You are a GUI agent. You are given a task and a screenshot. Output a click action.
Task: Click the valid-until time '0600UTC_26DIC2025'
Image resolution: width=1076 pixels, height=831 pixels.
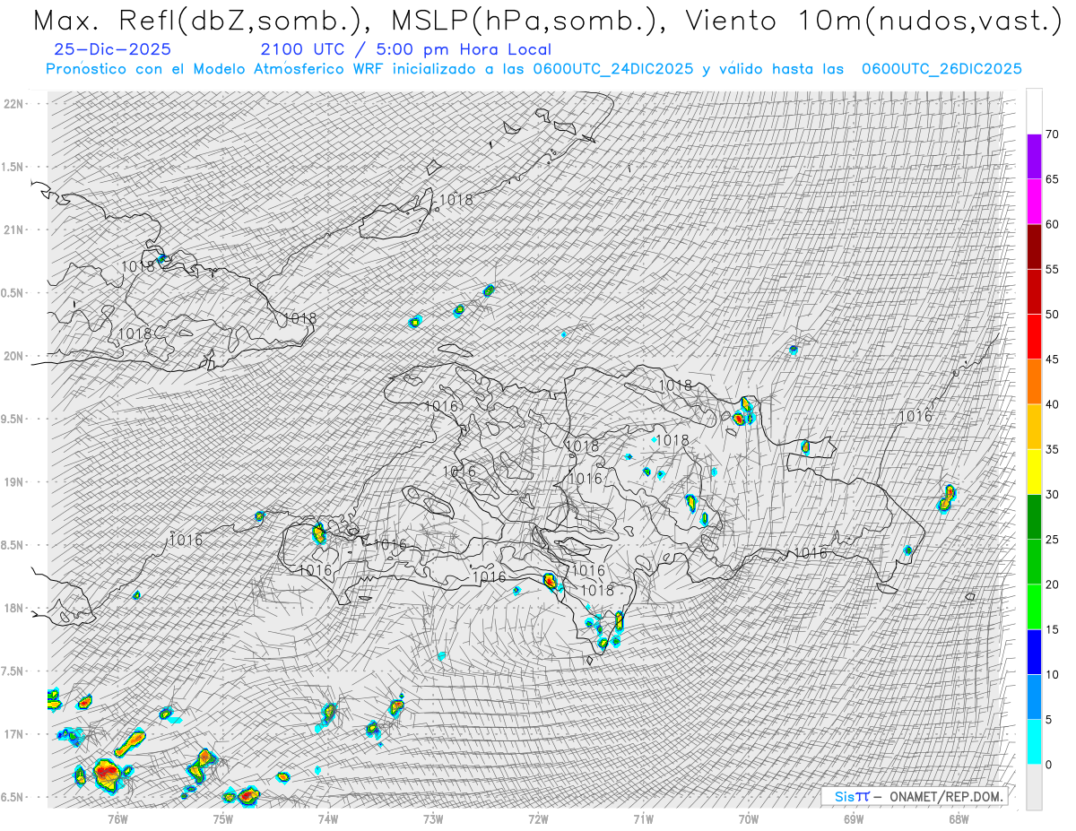click(x=941, y=69)
